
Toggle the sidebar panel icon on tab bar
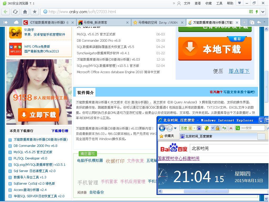pos(6,22)
